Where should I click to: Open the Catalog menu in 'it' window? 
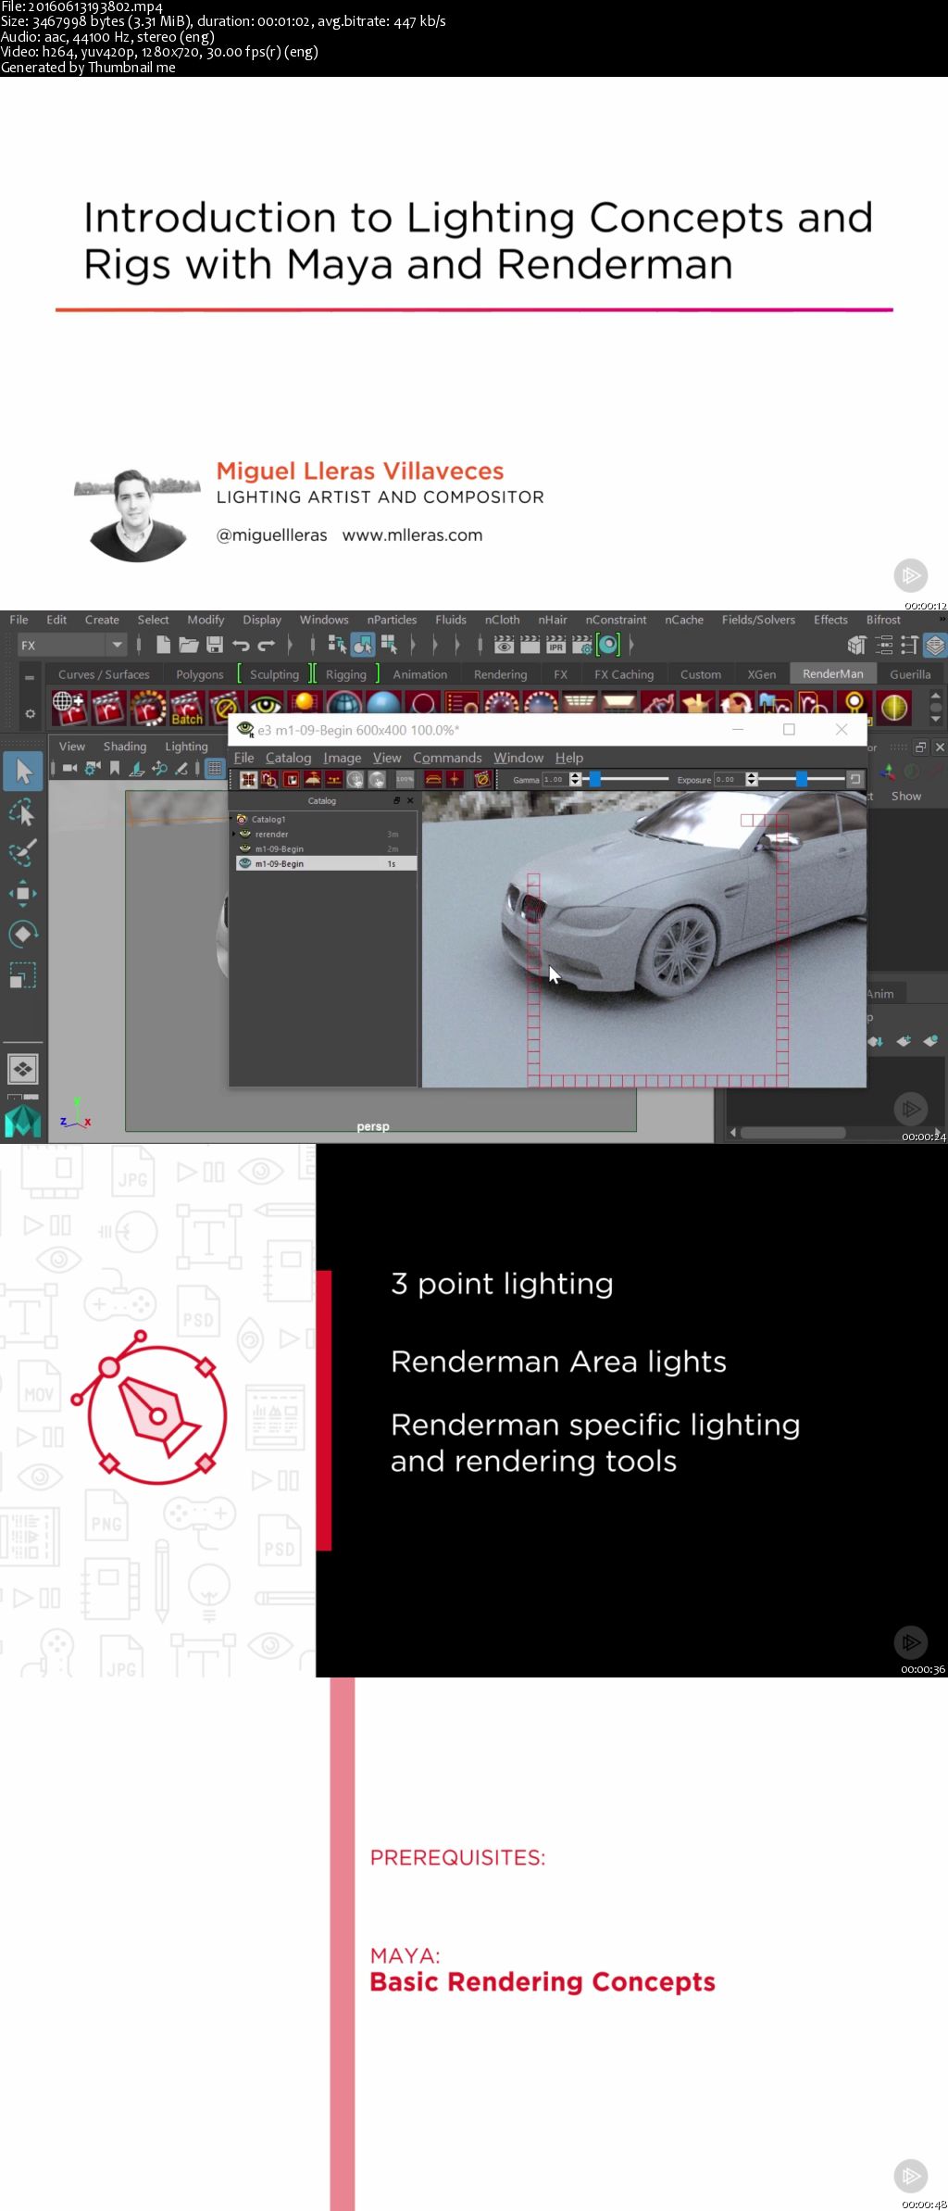(288, 758)
